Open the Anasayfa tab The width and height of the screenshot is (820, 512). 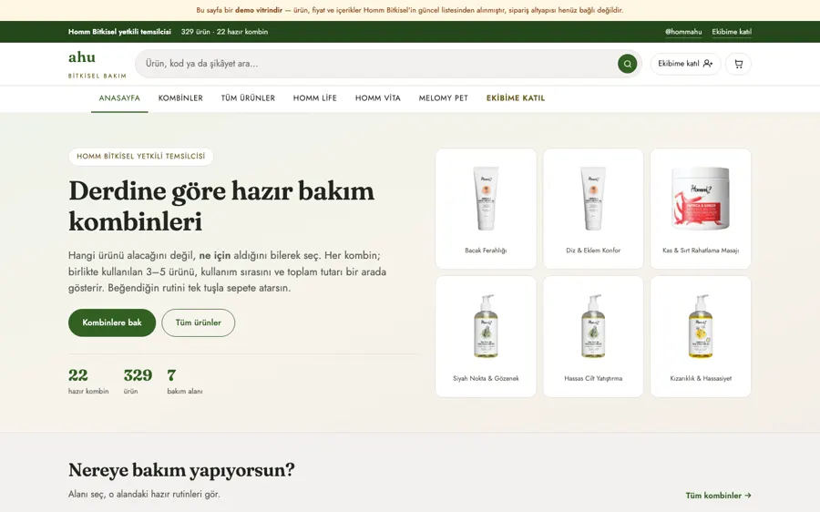pos(119,97)
